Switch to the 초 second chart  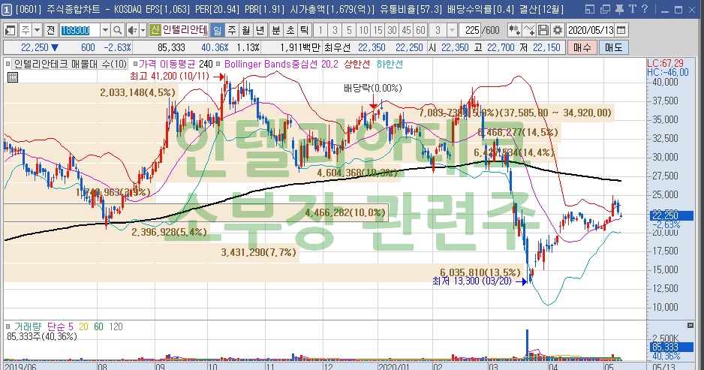(x=290, y=30)
